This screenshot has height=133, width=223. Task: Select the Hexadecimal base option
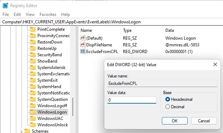(x=179, y=99)
